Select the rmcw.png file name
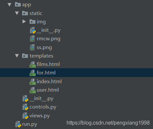153x129 pixels. (48, 39)
